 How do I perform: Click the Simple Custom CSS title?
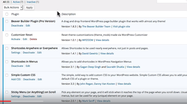click(x=23, y=75)
